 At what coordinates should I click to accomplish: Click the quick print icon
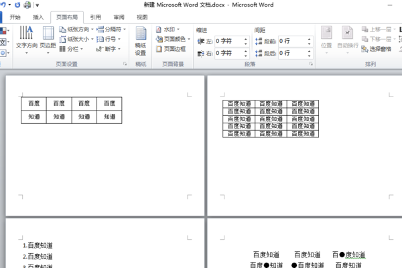[x=27, y=5]
